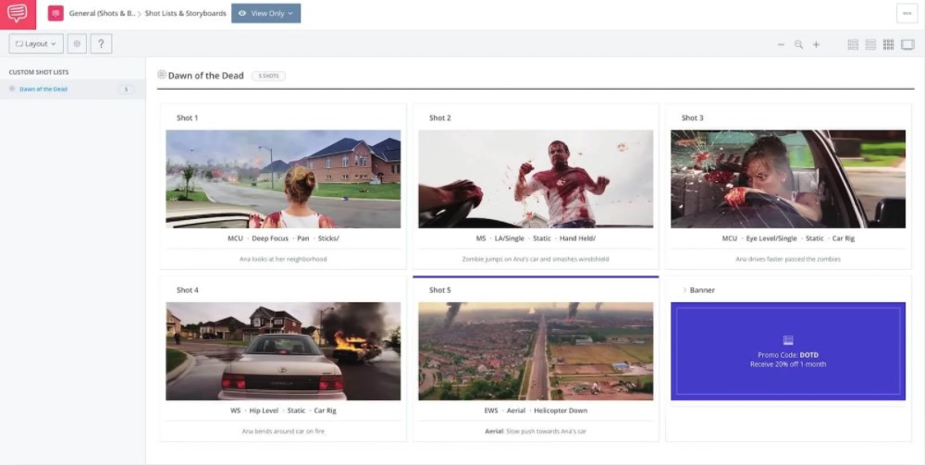Click the StudioBinder chat-bubble logo
Viewport: 925px width, 465px height.
click(x=18, y=14)
